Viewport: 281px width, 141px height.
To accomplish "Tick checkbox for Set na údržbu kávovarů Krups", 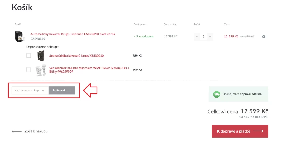I will 29,55.
